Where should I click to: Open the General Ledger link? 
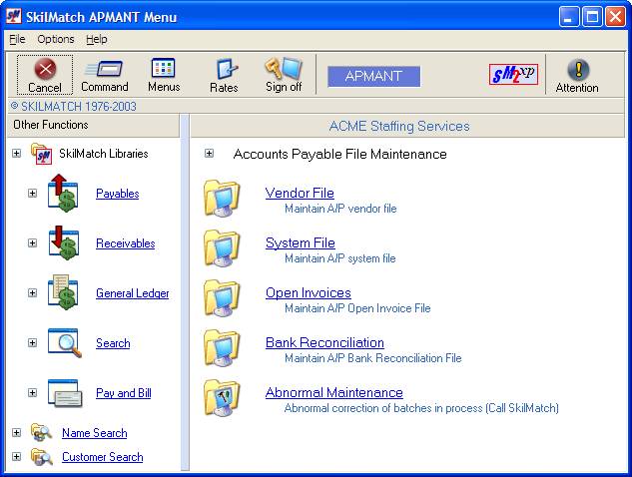point(132,293)
